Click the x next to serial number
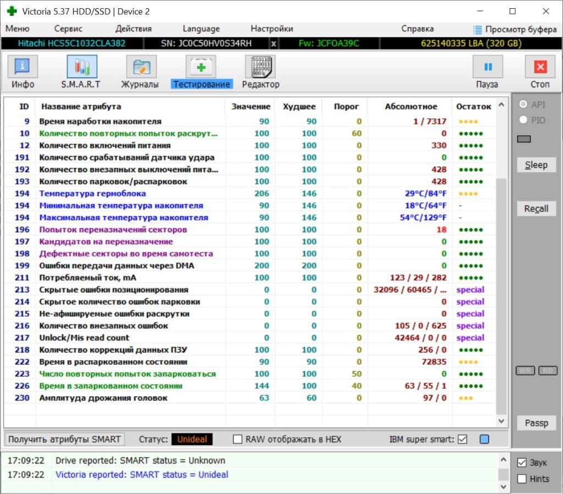The image size is (563, 494). [x=274, y=43]
